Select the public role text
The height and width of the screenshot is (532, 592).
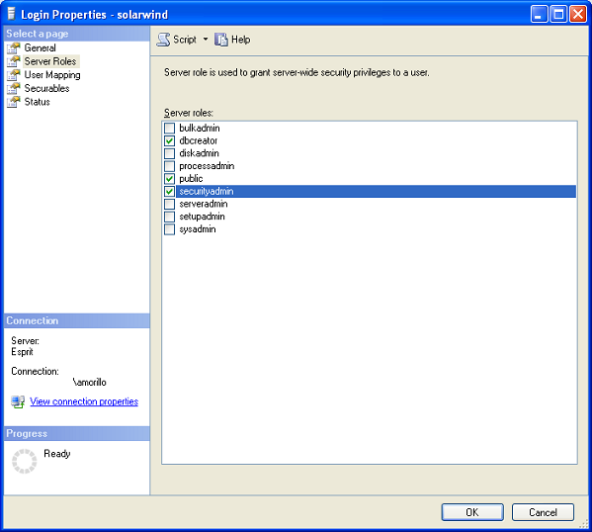click(x=191, y=179)
